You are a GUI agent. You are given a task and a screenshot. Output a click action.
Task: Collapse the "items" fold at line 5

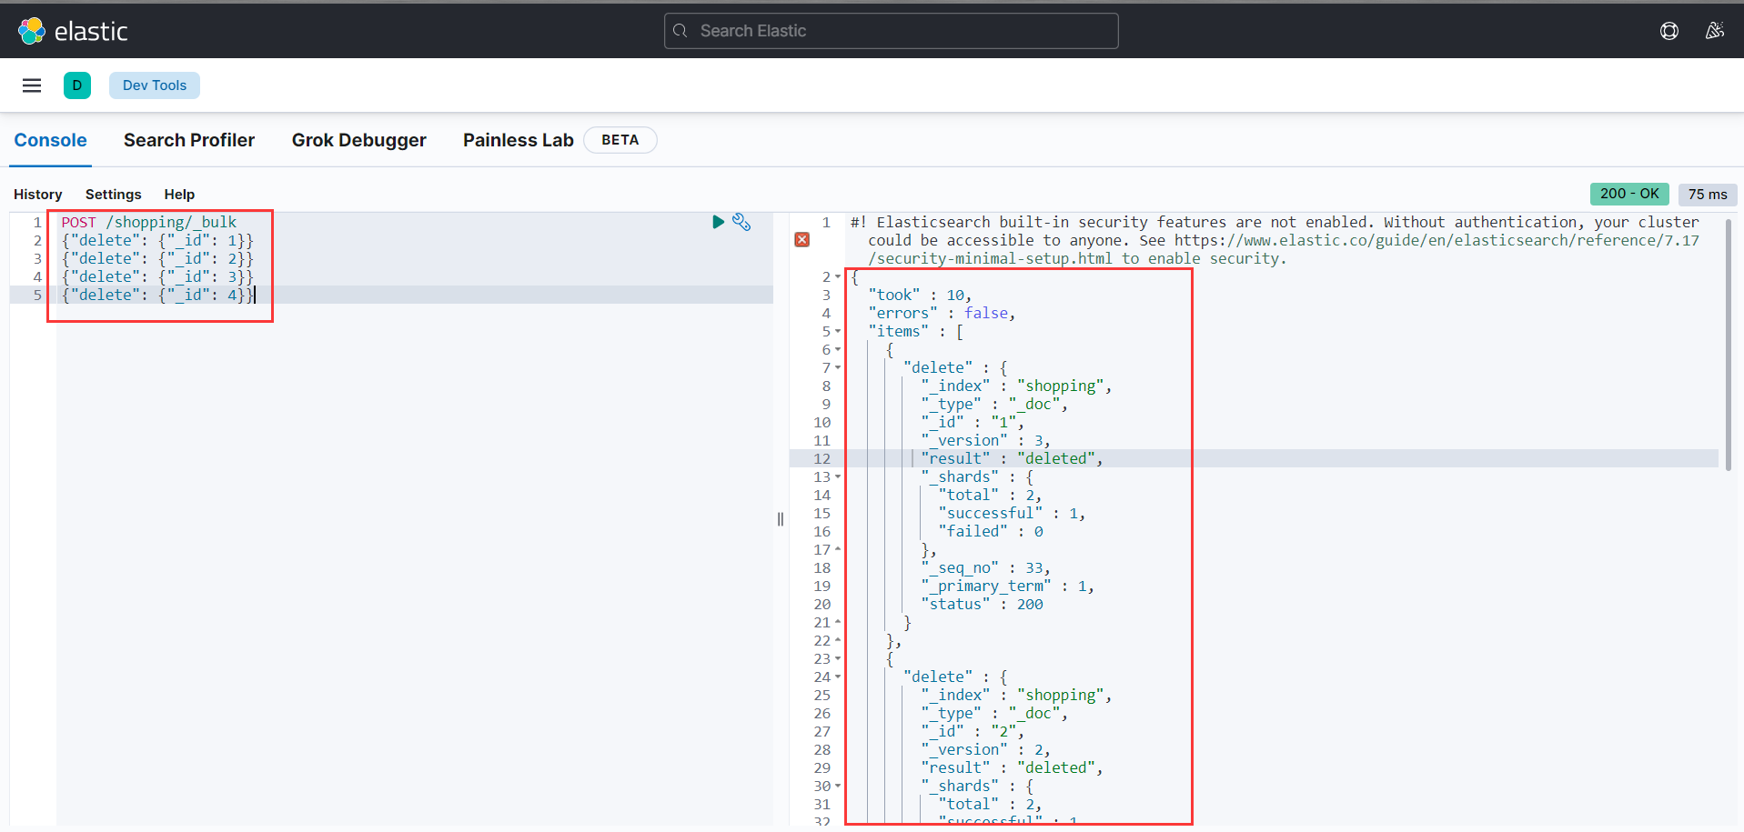coord(838,331)
